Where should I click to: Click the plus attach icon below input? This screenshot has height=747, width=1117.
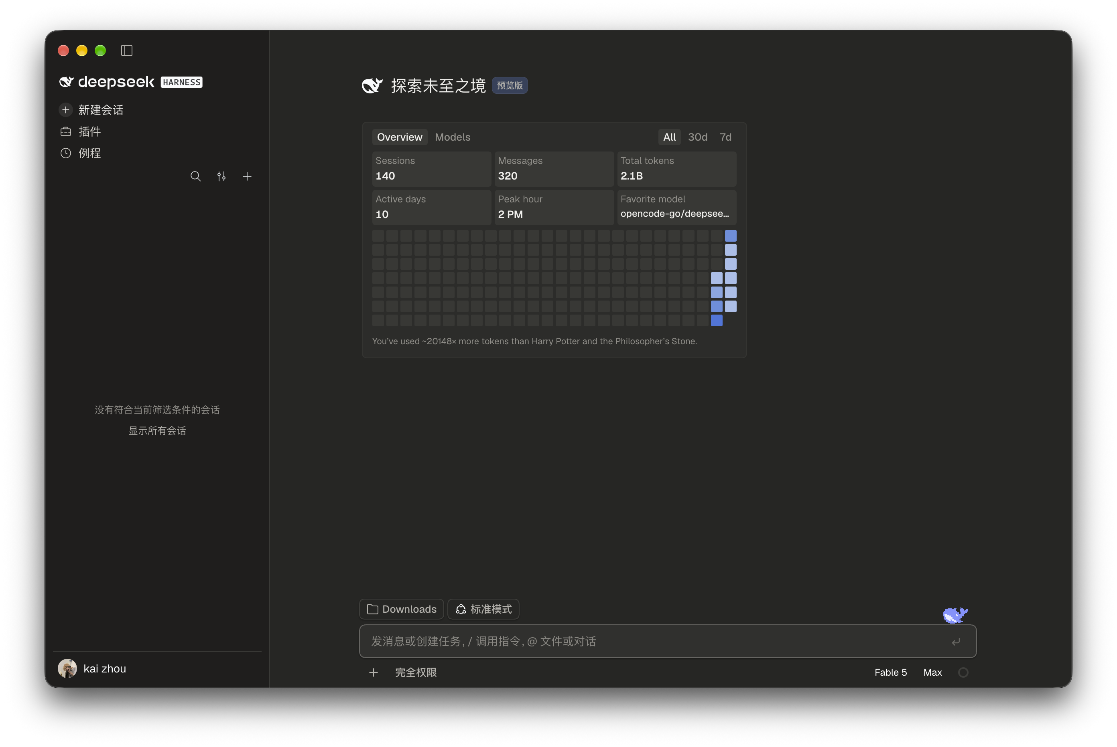(x=374, y=672)
